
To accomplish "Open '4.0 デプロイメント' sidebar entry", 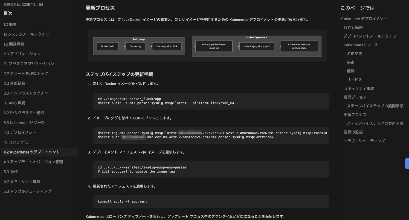I will pyautogui.click(x=20, y=132).
